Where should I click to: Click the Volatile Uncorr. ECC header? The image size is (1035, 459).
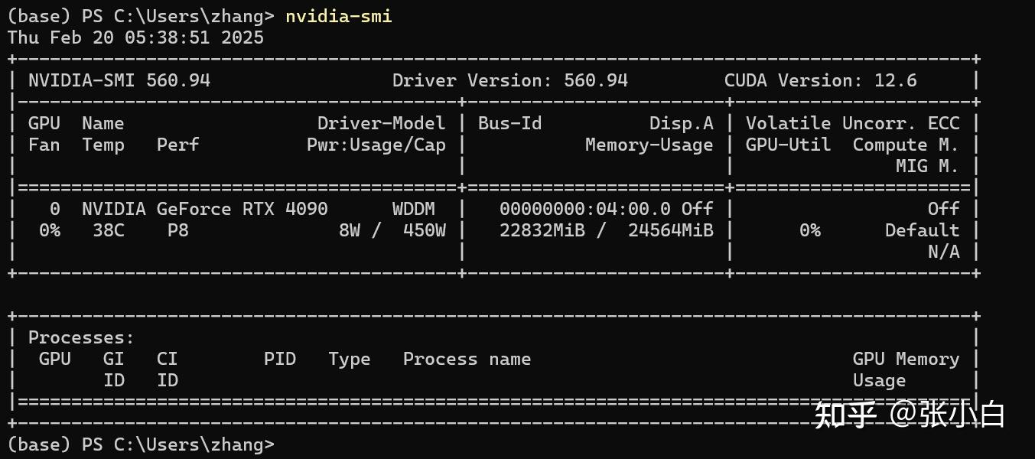tap(852, 123)
